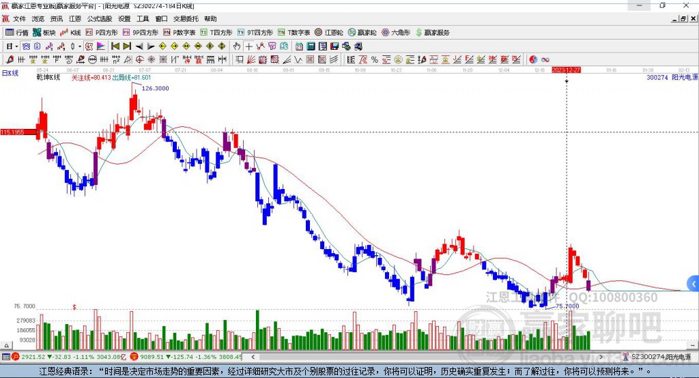
Task: Click the 75.7000 low price label on chart
Action: tap(567, 306)
